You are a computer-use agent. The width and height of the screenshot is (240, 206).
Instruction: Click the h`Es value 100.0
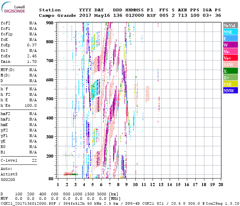click(31, 106)
